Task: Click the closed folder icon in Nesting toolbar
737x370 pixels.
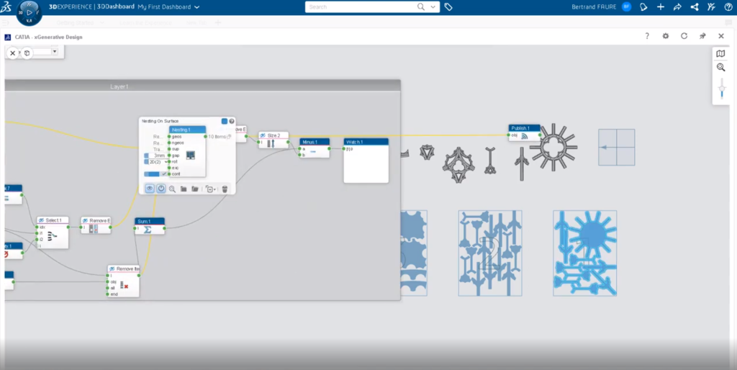Action: [x=184, y=189]
